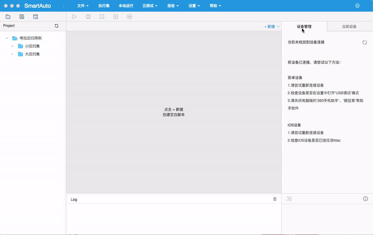
Task: Click the Project panel header label
Action: coord(9,26)
